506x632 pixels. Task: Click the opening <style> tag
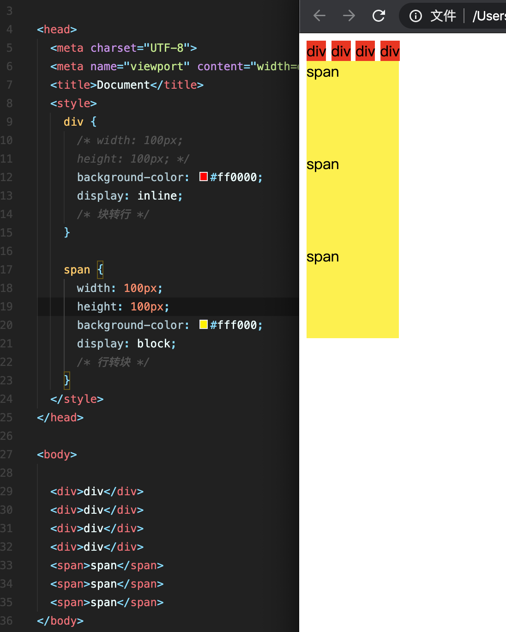click(73, 103)
